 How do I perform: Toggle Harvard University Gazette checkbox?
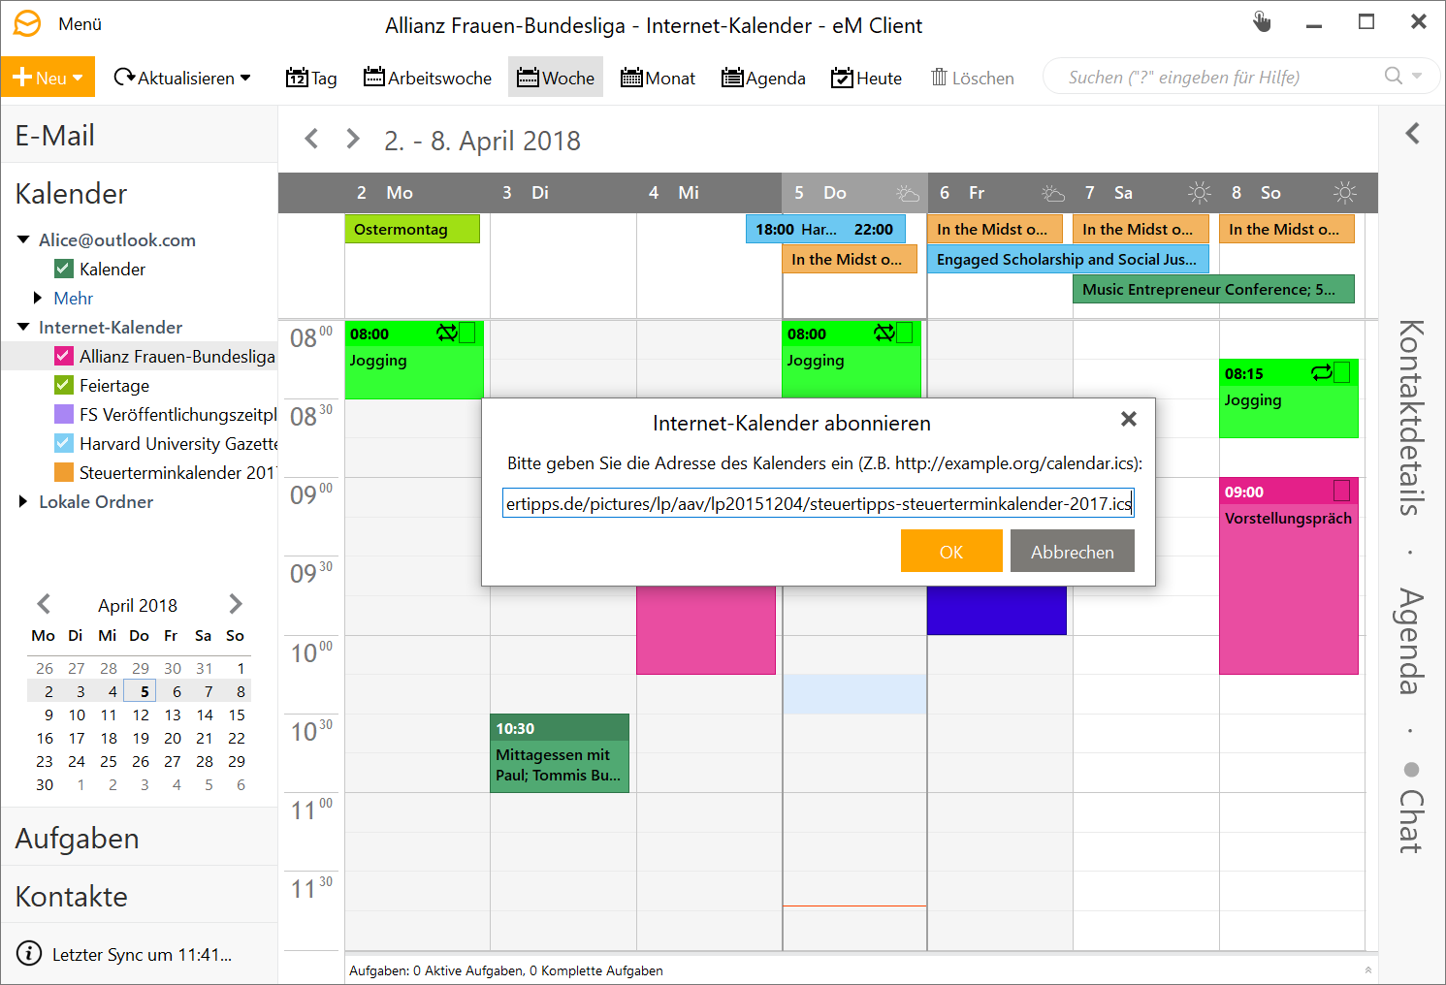(64, 443)
